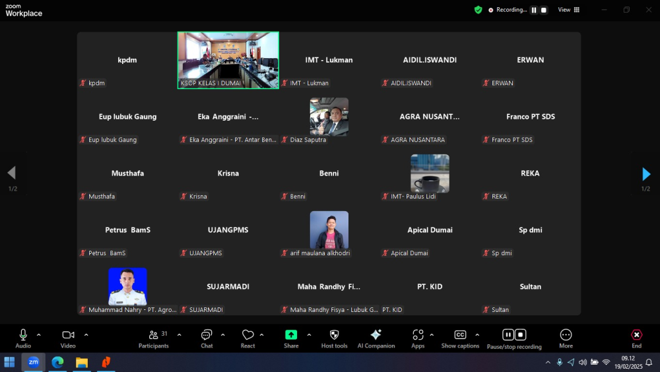The image size is (660, 372).
Task: Open the View layout menu
Action: (569, 10)
